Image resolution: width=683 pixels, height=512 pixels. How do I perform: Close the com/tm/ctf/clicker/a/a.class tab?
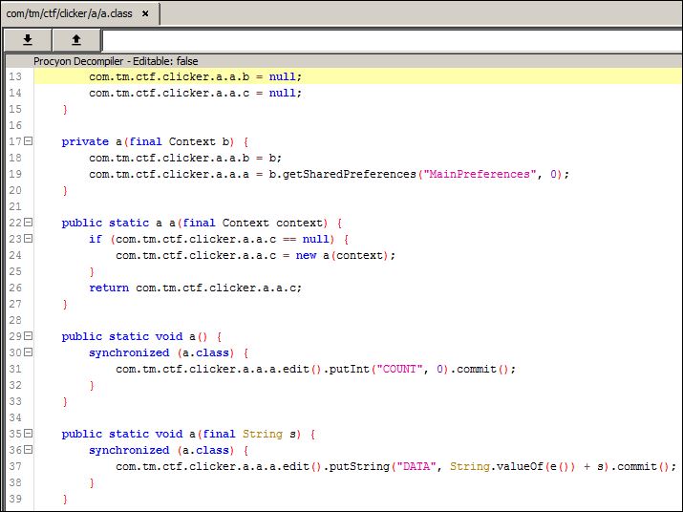point(145,14)
